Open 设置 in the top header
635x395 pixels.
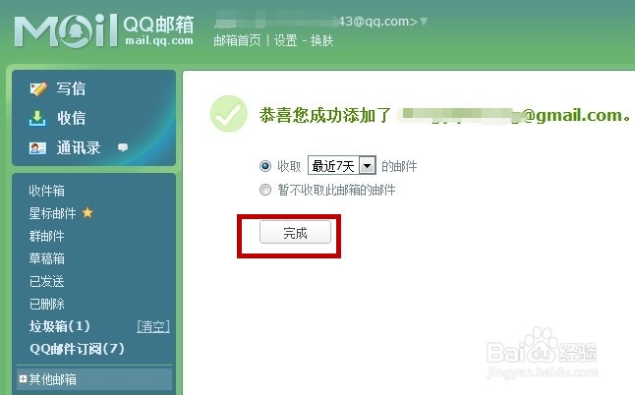point(285,40)
